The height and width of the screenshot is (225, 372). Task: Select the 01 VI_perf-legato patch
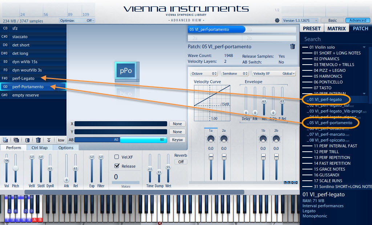pos(325,99)
